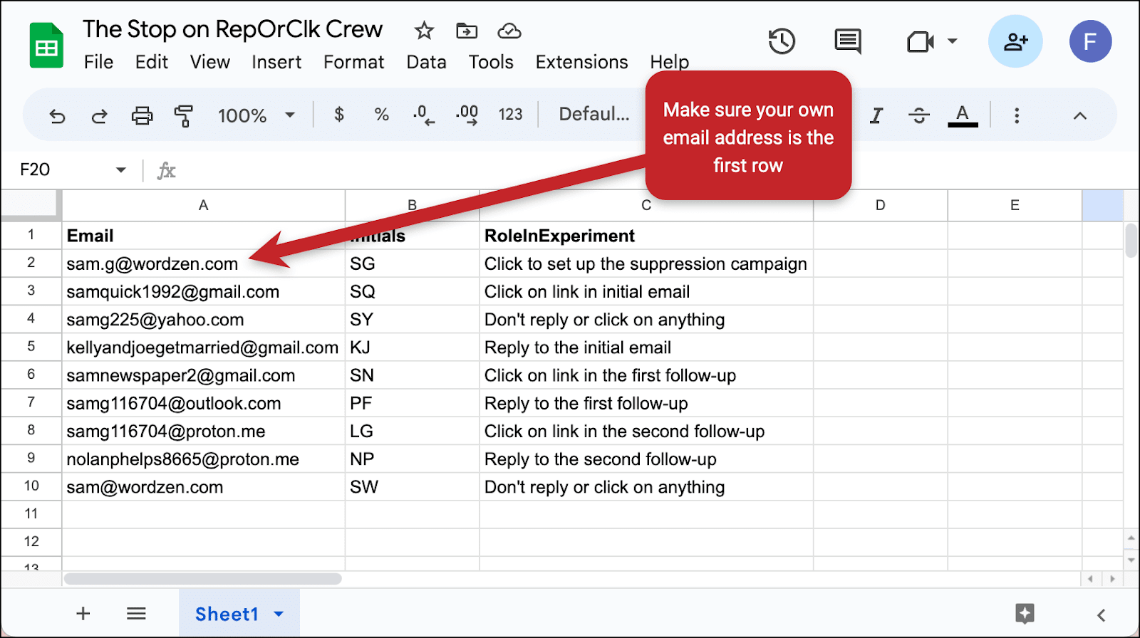
Task: Select cell 'Reply to the initial email'
Action: coord(646,347)
